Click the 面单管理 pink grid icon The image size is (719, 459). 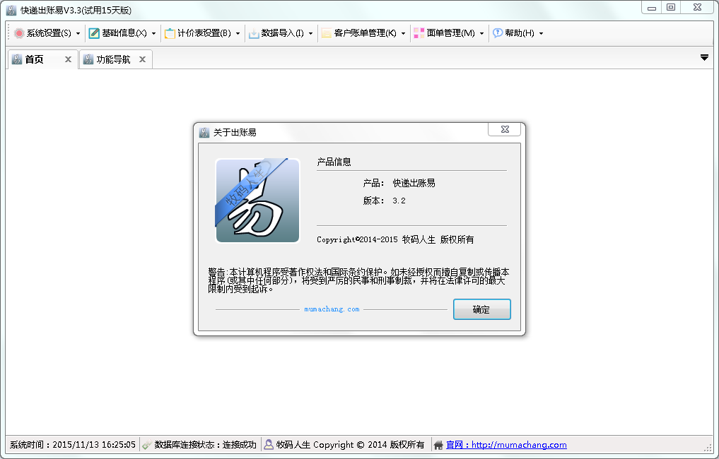(x=419, y=33)
